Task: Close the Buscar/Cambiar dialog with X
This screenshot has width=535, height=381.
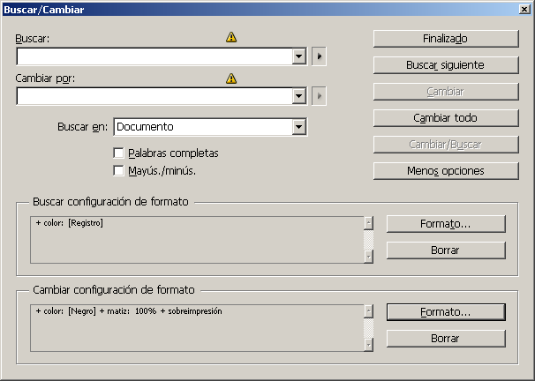Action: [x=524, y=9]
